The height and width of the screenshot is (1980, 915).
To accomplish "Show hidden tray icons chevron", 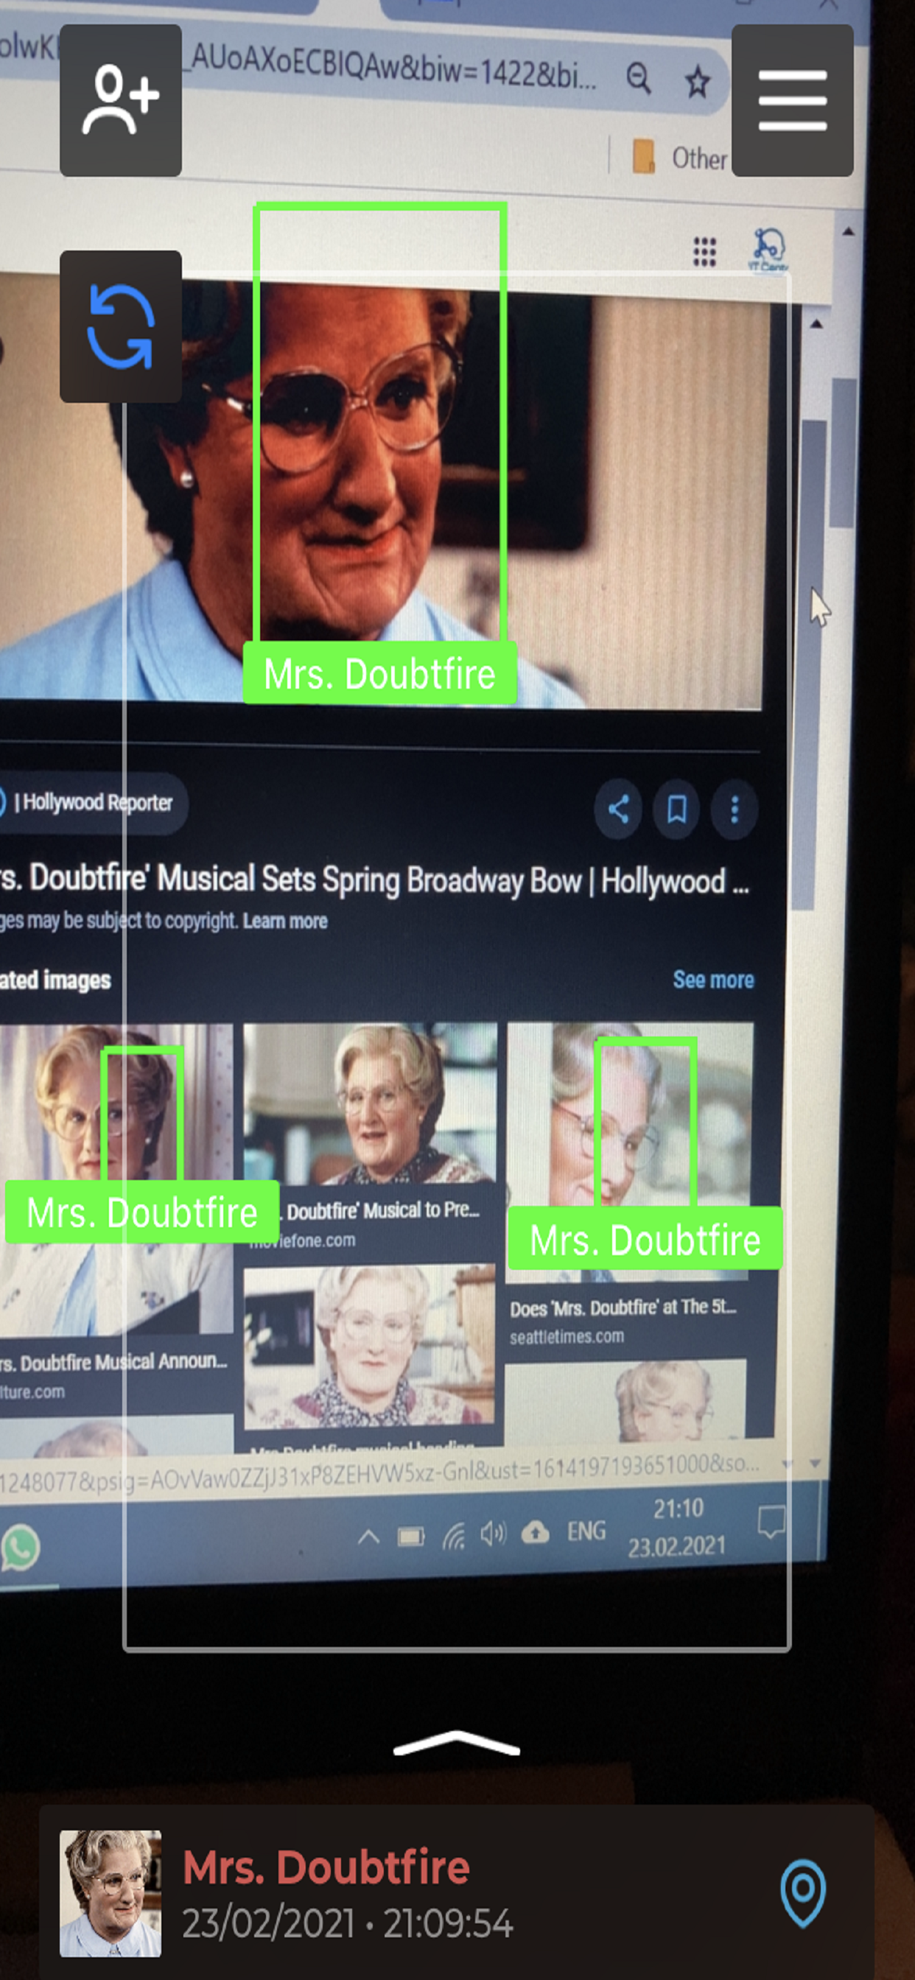I will pyautogui.click(x=368, y=1537).
